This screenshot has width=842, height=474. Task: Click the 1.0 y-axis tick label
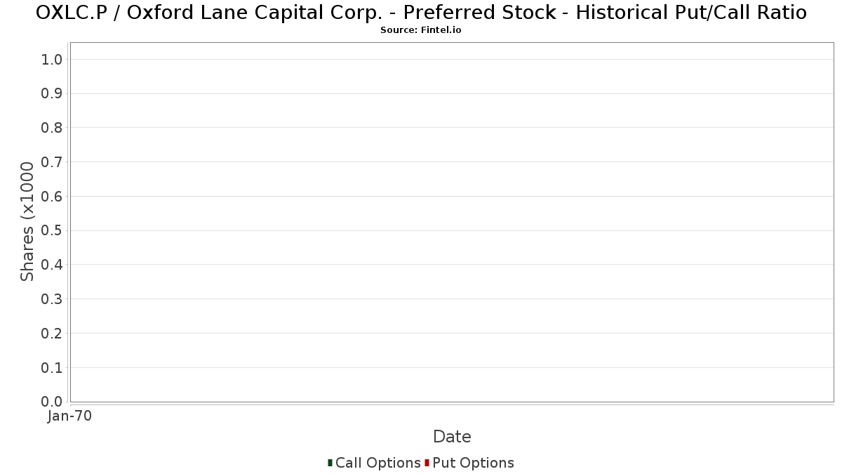(x=53, y=60)
